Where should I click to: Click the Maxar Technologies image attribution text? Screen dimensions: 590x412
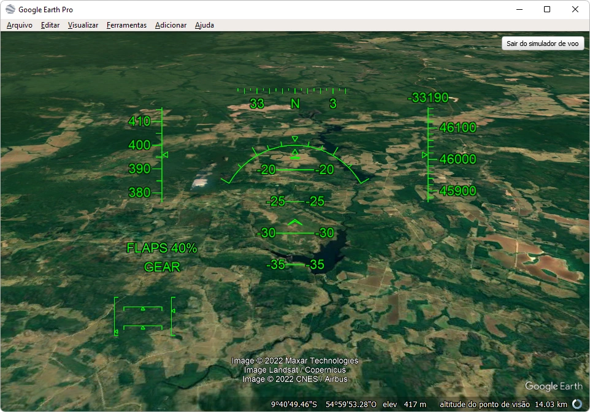pos(295,360)
